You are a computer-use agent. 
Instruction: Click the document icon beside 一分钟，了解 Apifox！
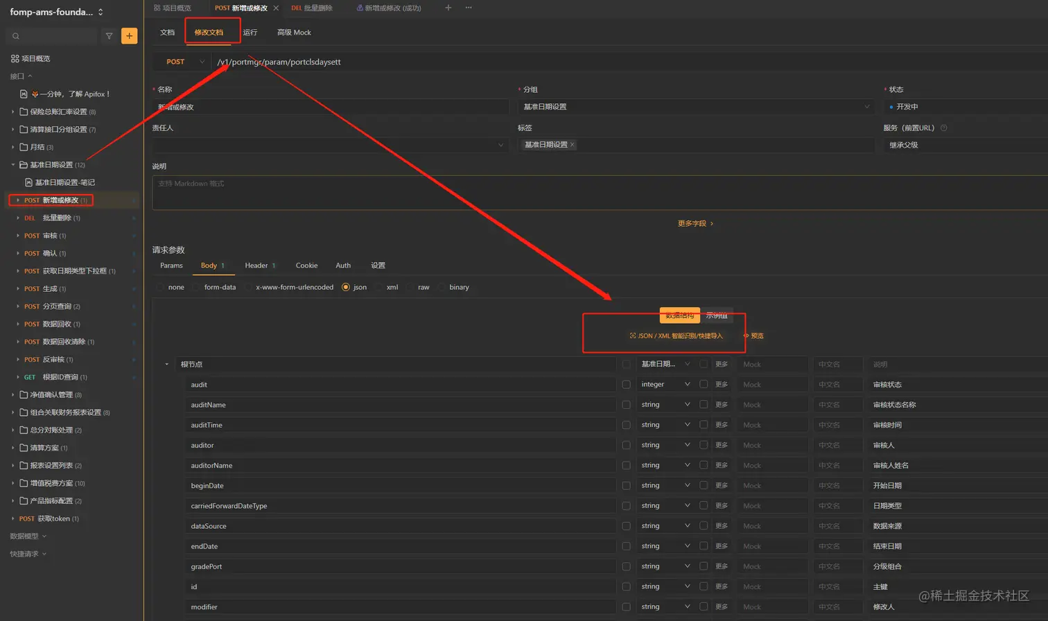point(24,94)
